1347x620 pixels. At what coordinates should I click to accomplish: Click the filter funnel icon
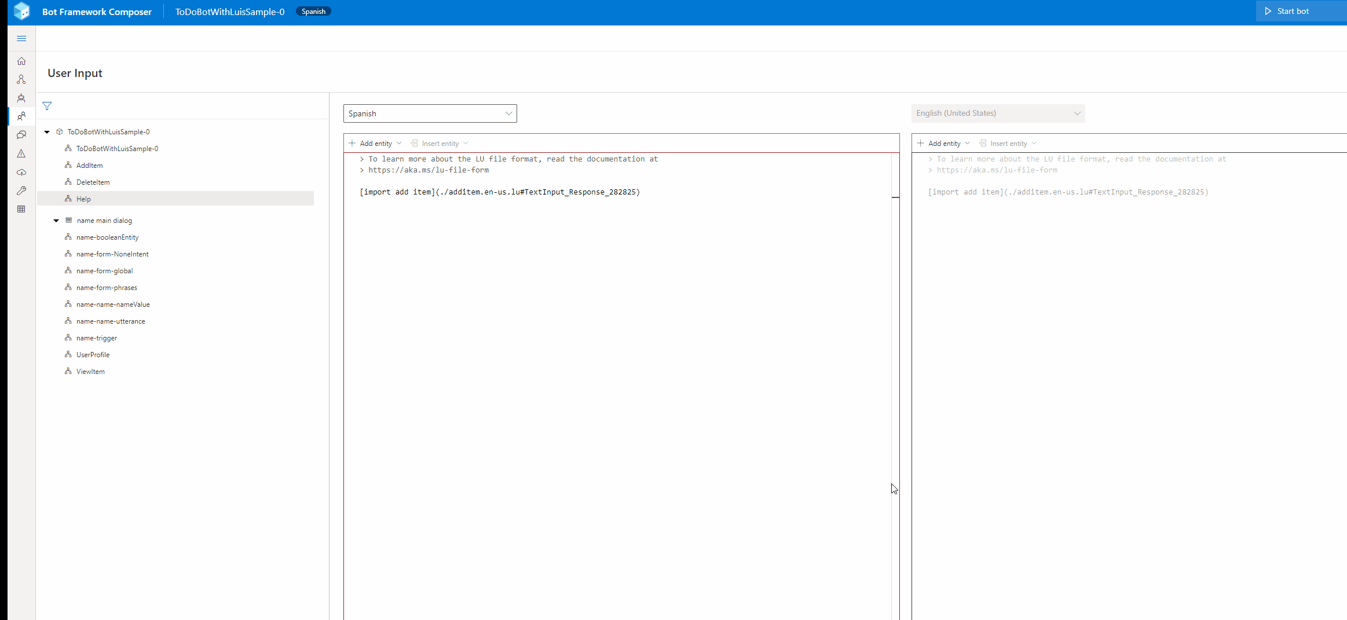pyautogui.click(x=47, y=106)
